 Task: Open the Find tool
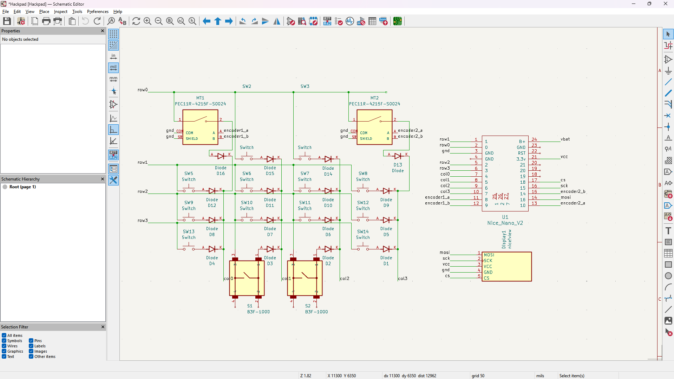click(111, 21)
